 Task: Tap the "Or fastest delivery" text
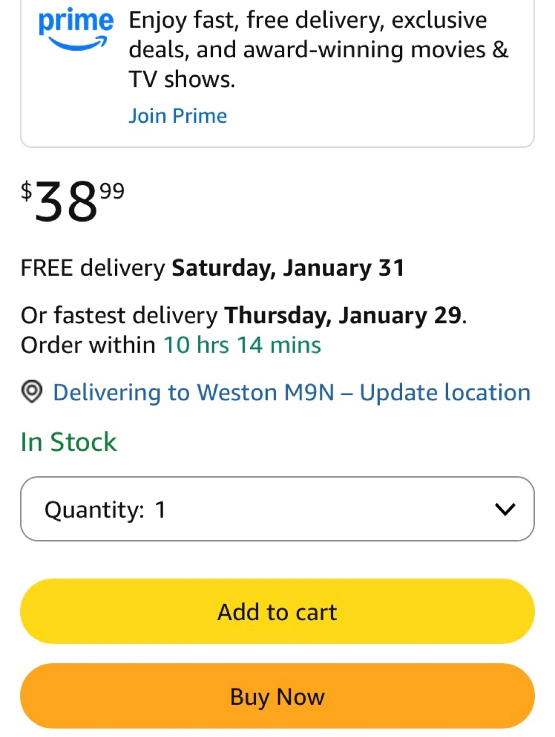click(119, 315)
